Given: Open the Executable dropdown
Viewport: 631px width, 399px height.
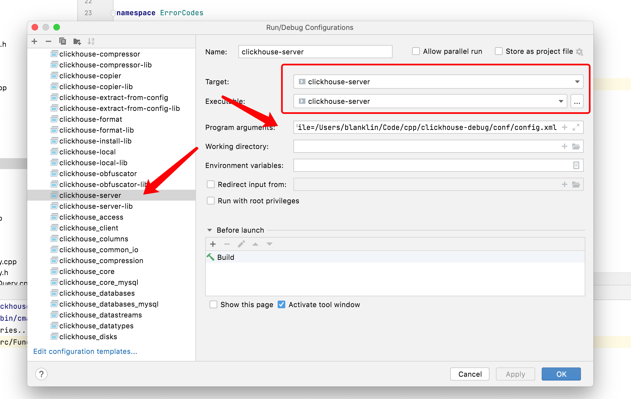Looking at the screenshot, I should coord(430,101).
